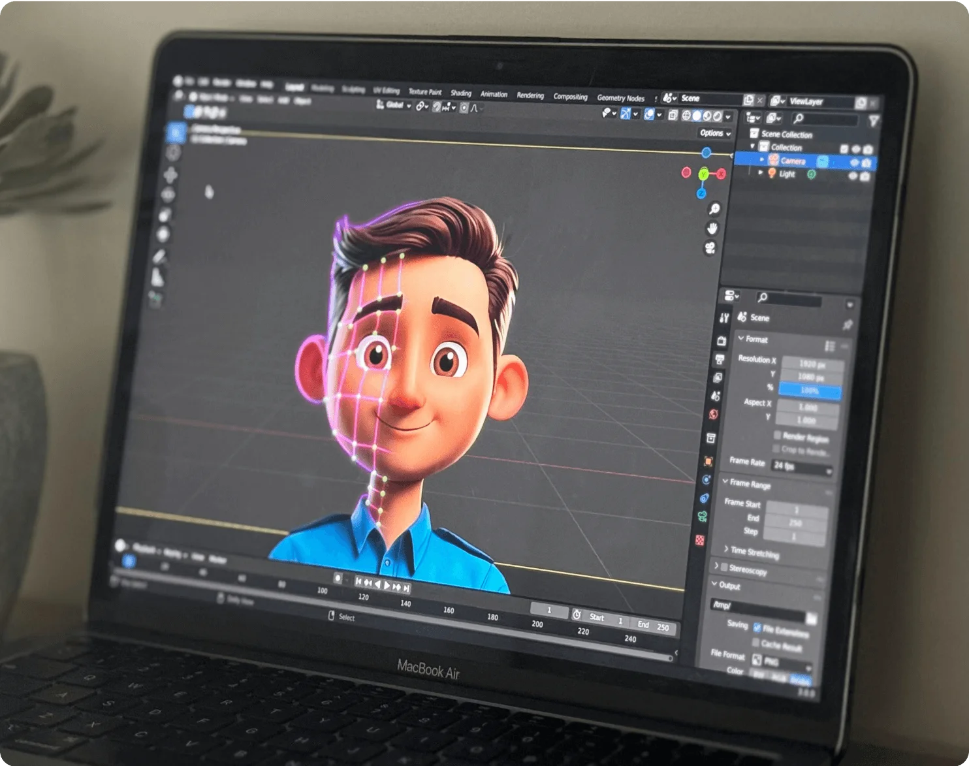
Task: Click the green Y axis gizmo ball
Action: 704,174
